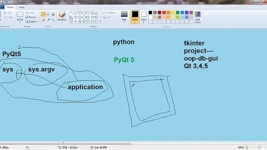
Task: Click the Cut command
Action: [x=8, y=12]
